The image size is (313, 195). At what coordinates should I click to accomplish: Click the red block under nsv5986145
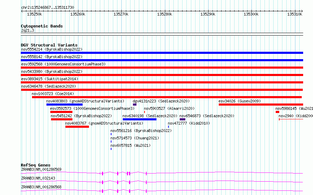pos(277,112)
